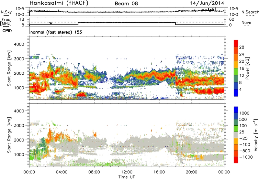The width and height of the screenshot is (259, 179).
Task: Pick the yellow segment of the Power colorbar
Action: [x=236, y=65]
